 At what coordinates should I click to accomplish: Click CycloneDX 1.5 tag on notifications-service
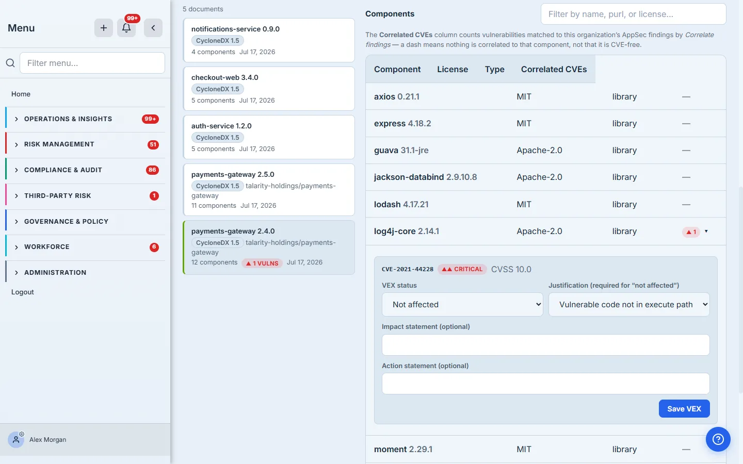click(218, 41)
